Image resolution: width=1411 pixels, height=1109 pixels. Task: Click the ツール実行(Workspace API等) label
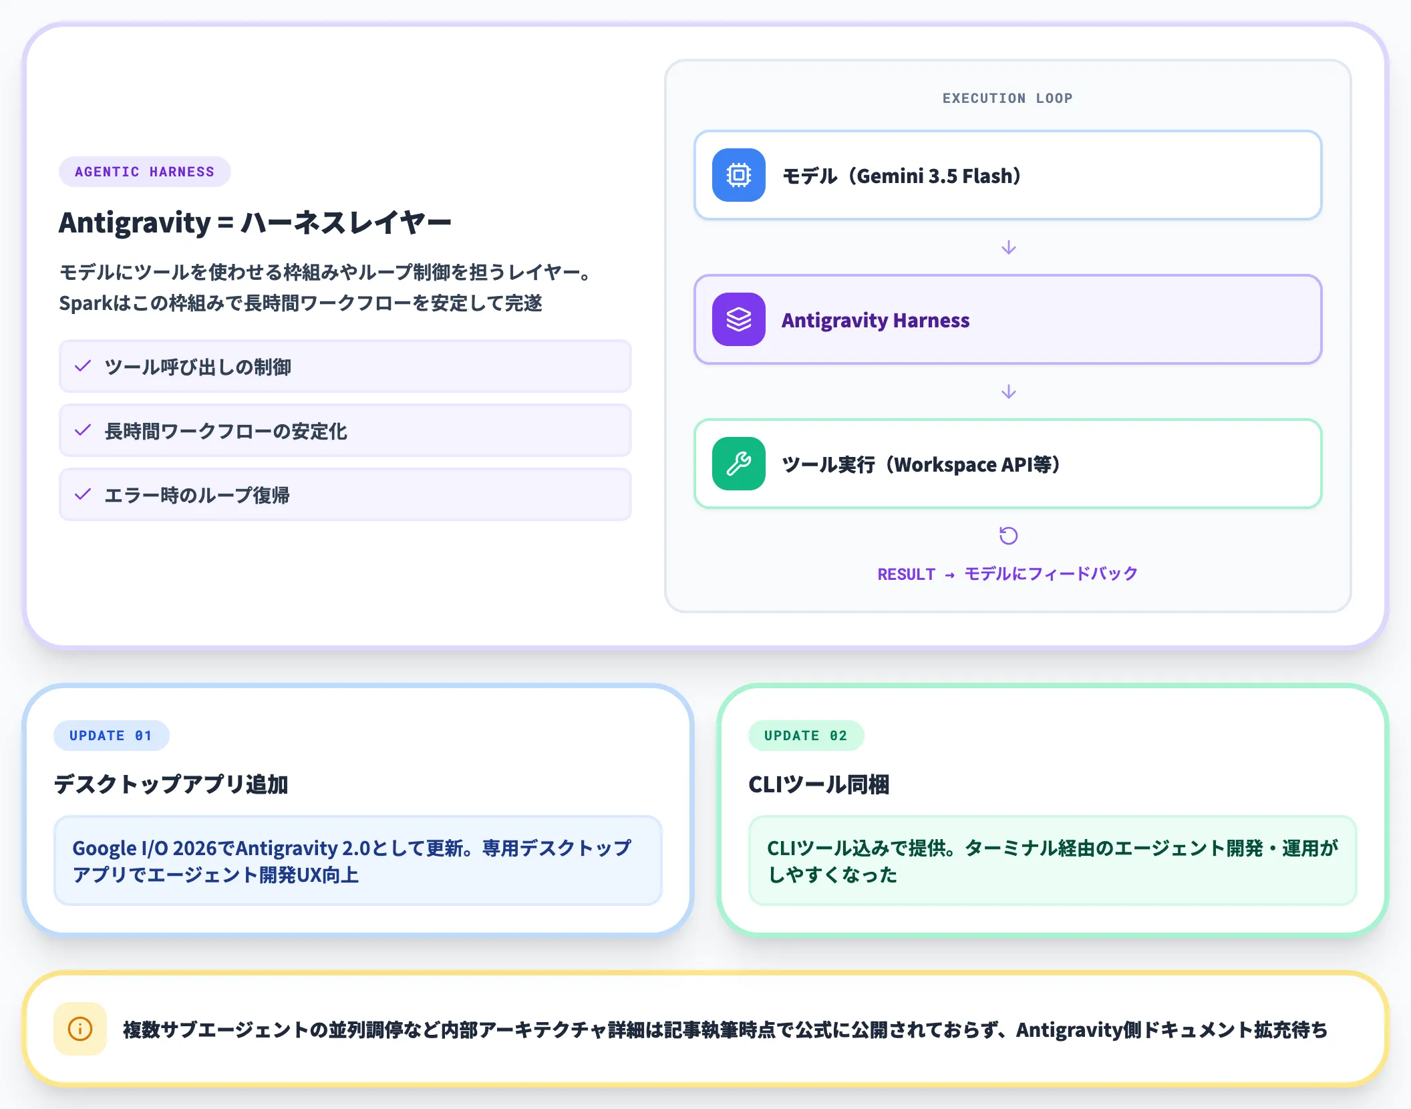click(921, 464)
